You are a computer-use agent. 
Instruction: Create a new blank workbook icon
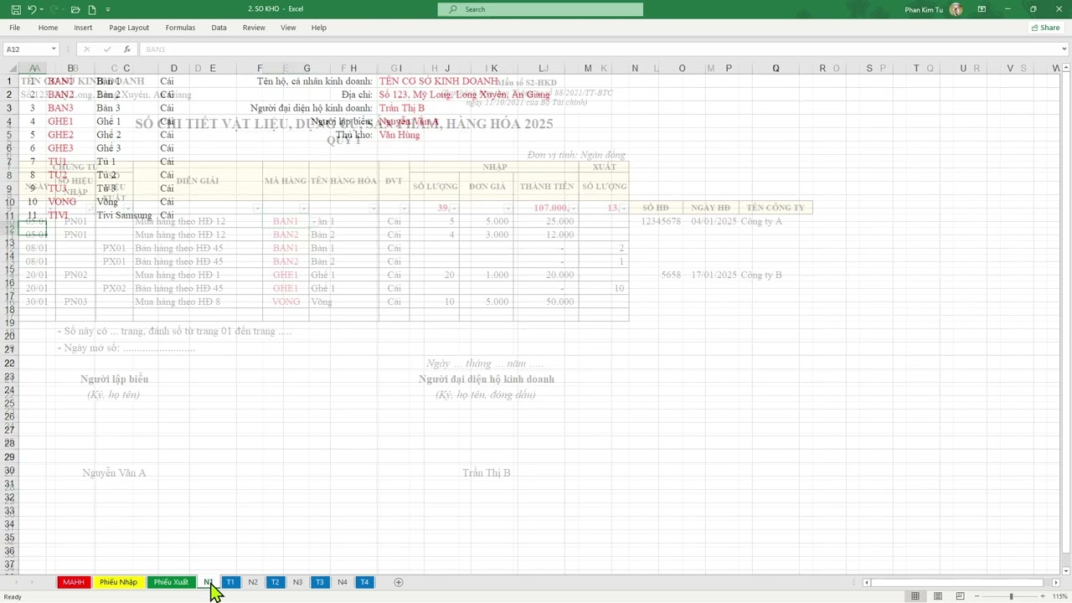point(92,9)
